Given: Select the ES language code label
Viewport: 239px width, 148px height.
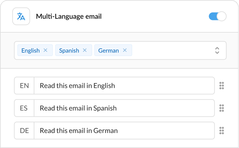Looking at the screenshot, I should tap(24, 108).
